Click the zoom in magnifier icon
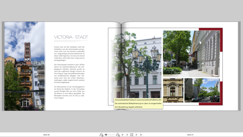Viewport: 243px width, 137px height. coord(118,135)
